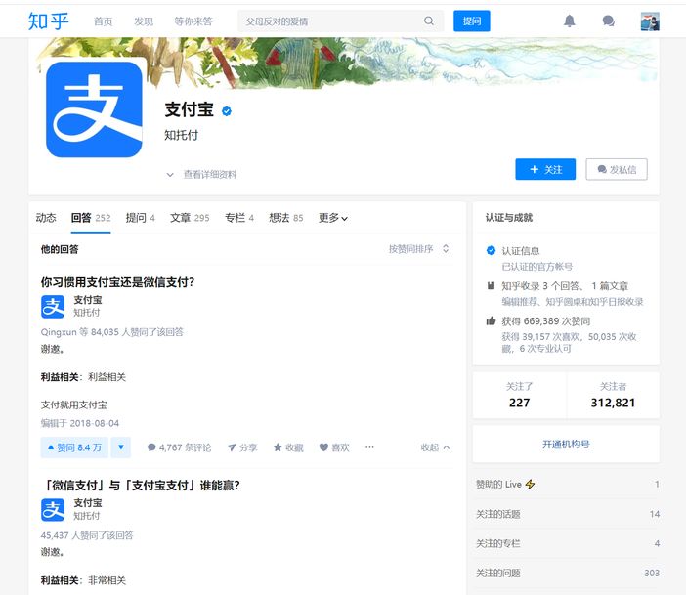
Task: Click the lightning icon next to 赞助的 Live
Action: point(531,485)
